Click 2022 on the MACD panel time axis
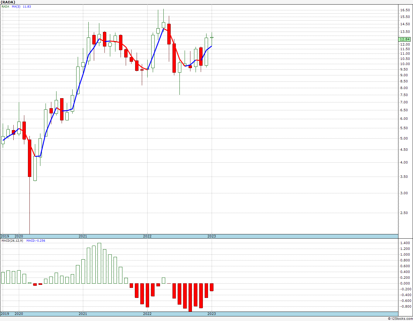This screenshot has height=321, width=413. pyautogui.click(x=147, y=314)
